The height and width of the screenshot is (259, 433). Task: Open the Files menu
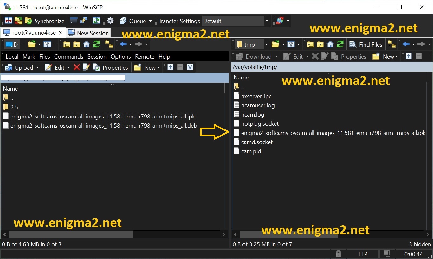(x=45, y=57)
